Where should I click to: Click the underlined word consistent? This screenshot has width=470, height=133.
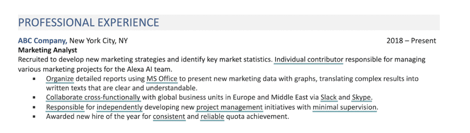click(x=169, y=116)
